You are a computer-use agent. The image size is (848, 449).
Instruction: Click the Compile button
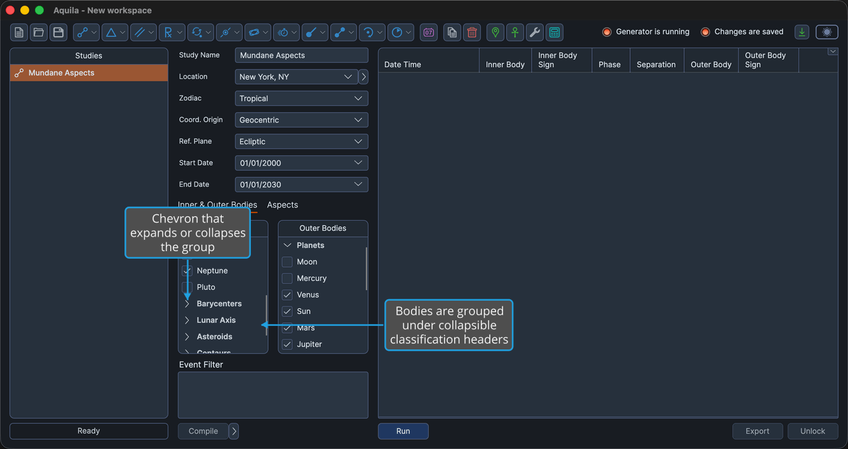coord(203,431)
